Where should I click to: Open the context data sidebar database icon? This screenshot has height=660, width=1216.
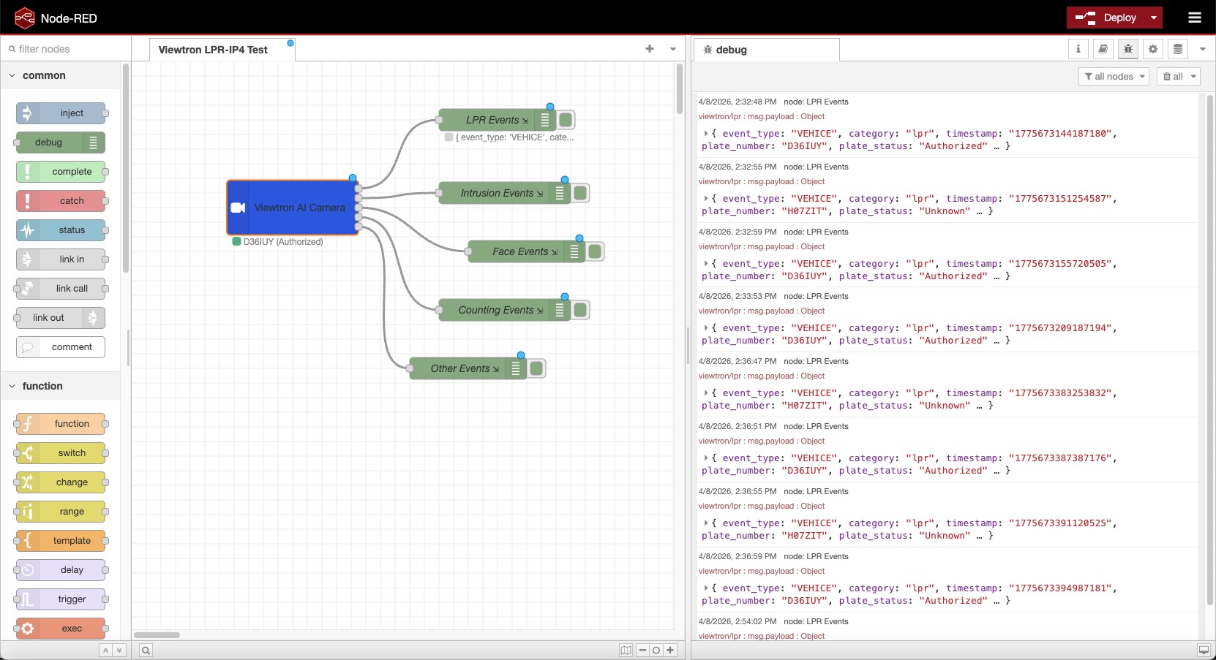click(1177, 49)
